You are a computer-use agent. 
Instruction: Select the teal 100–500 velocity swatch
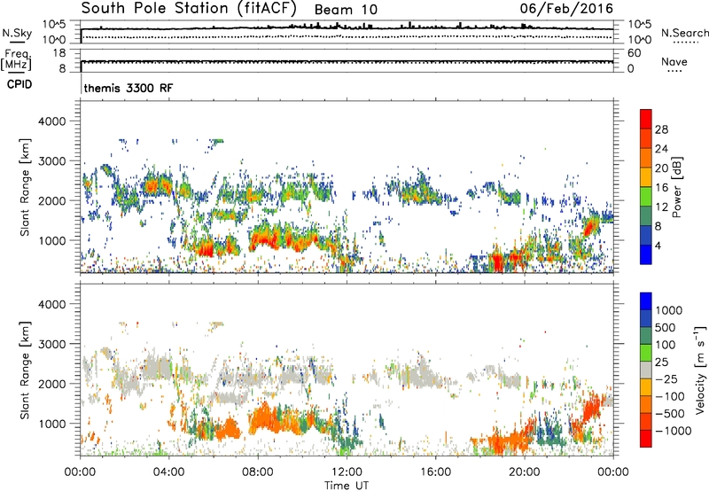click(646, 336)
